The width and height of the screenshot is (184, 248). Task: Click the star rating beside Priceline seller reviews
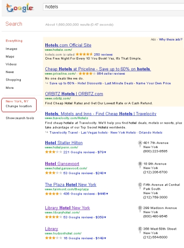point(87,73)
